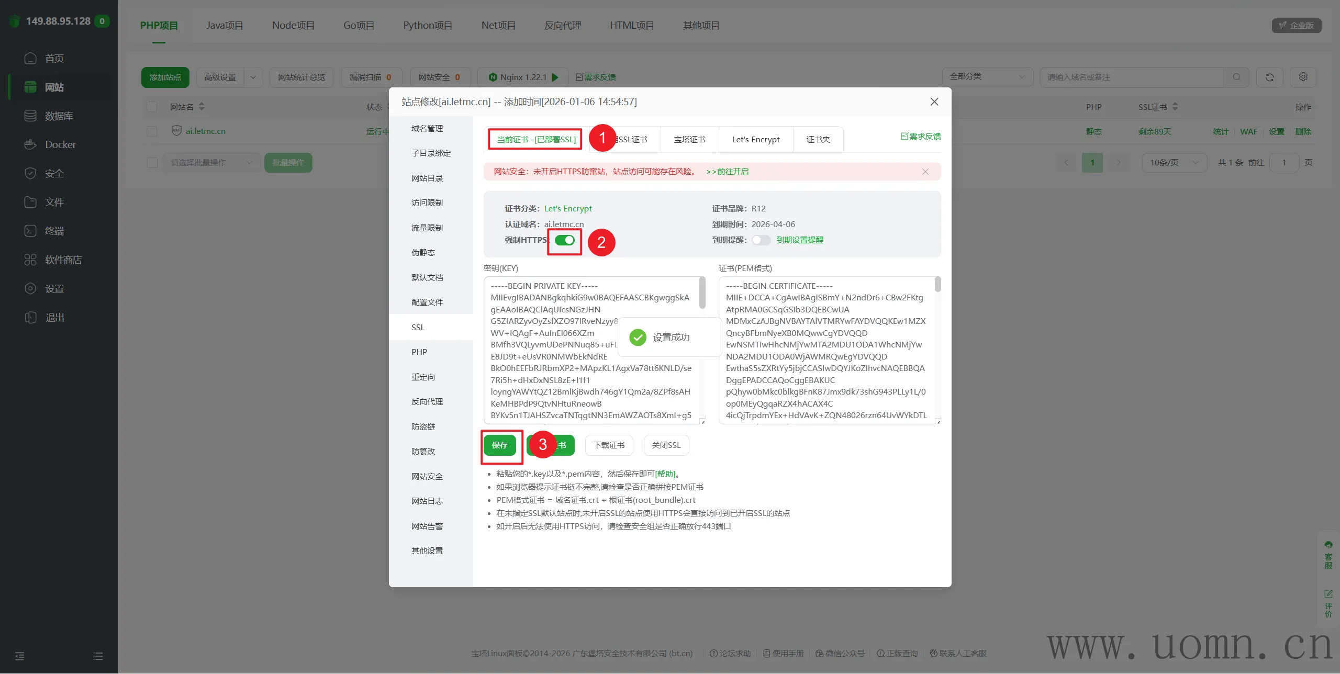Click the domain search input field
1340x674 pixels.
pyautogui.click(x=1131, y=77)
